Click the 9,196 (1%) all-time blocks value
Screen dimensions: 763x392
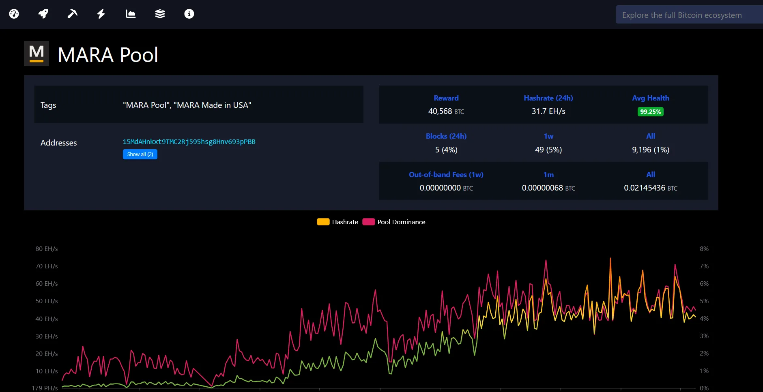[651, 150]
